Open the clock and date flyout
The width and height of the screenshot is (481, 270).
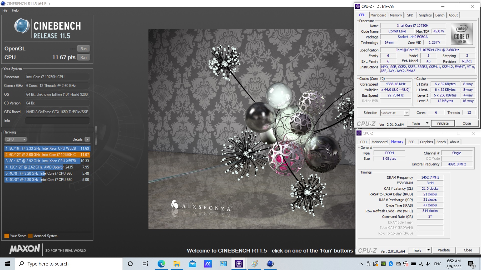(x=454, y=264)
